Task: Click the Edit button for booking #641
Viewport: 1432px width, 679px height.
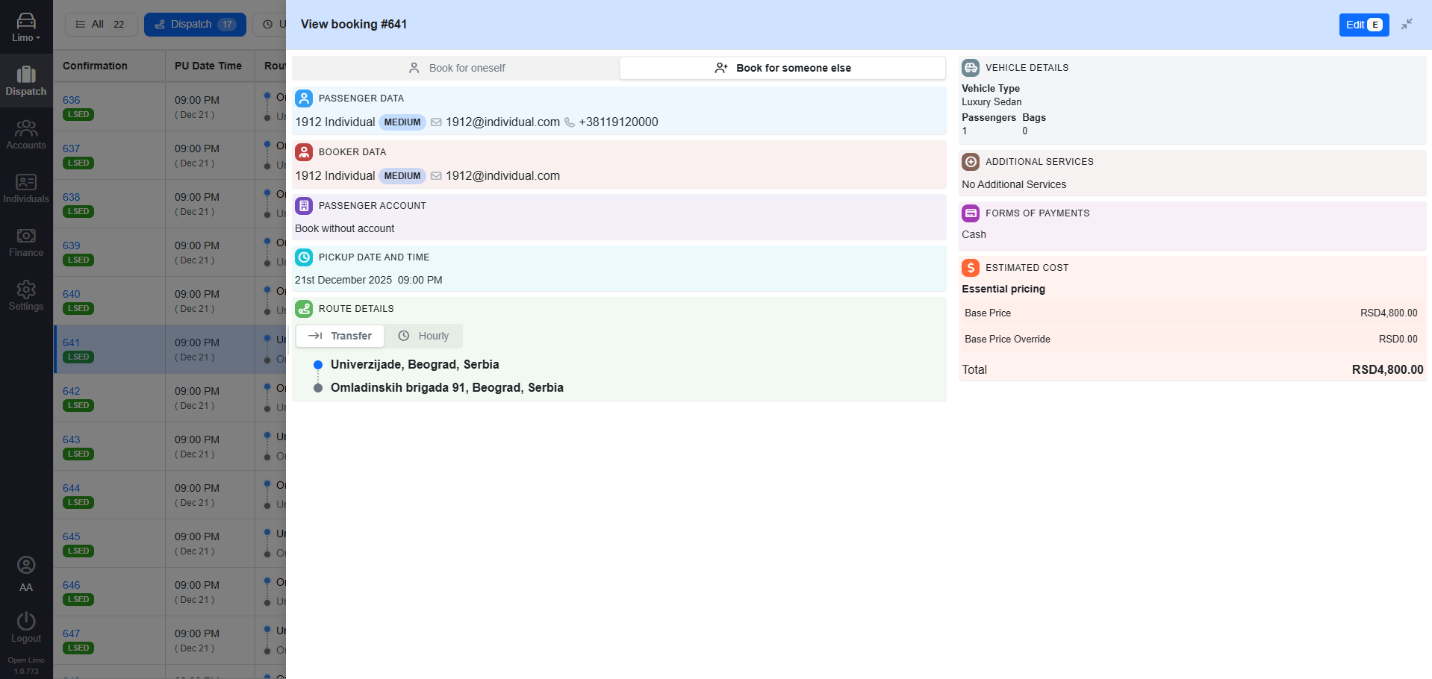Action: coord(1363,24)
